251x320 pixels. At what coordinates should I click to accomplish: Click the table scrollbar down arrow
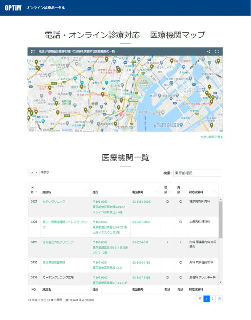221,282
